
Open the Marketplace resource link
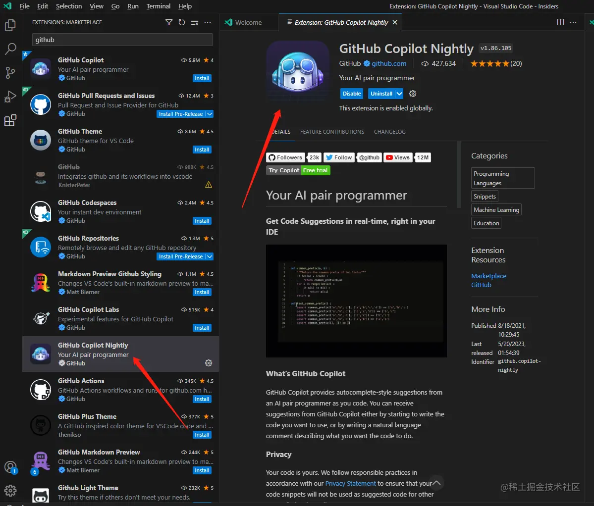tap(488, 276)
